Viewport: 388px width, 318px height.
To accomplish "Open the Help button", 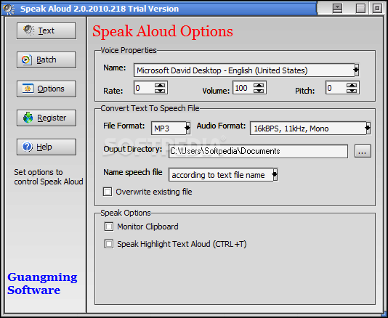I will [x=47, y=147].
